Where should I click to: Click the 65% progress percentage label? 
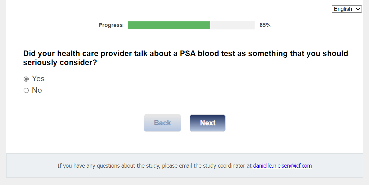click(x=265, y=25)
